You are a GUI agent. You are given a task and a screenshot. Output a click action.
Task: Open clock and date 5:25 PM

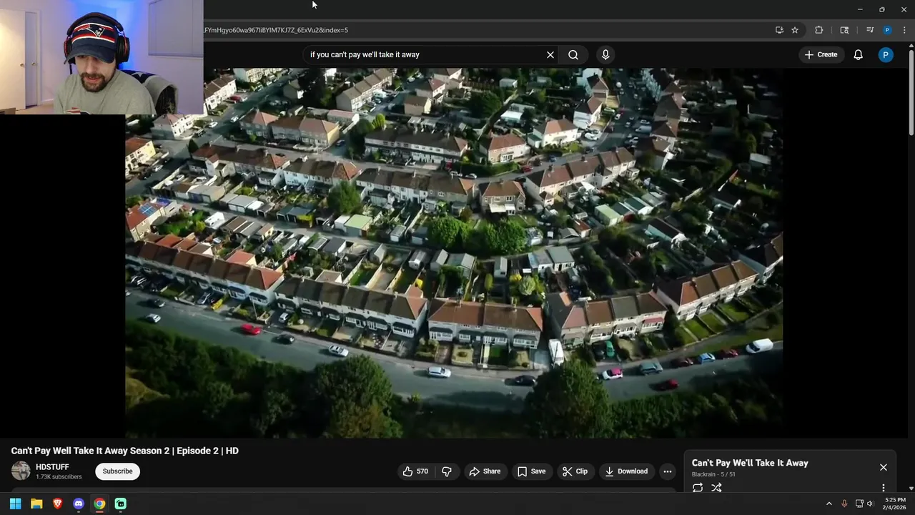point(894,504)
